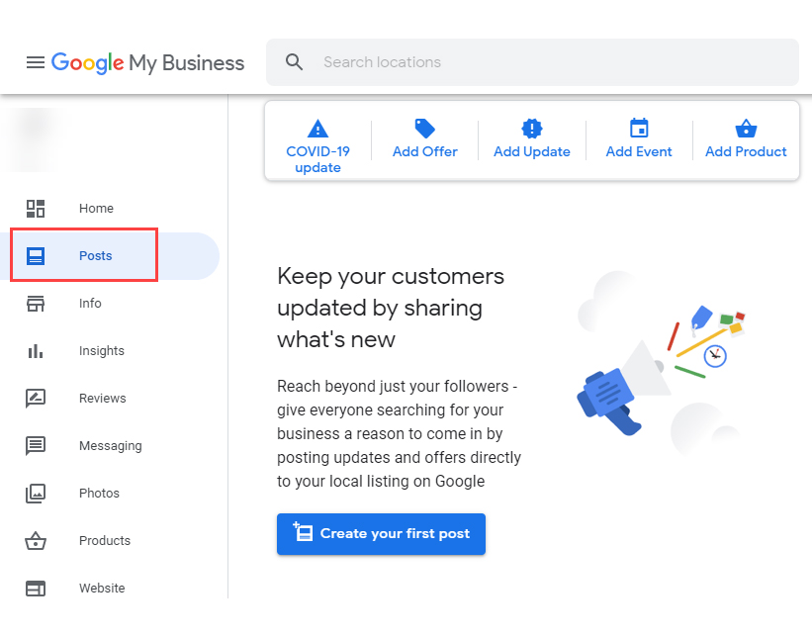The width and height of the screenshot is (812, 637).
Task: Open Info section in sidebar
Action: point(90,304)
